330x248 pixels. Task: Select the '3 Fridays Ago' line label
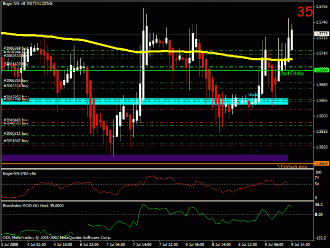pyautogui.click(x=292, y=167)
